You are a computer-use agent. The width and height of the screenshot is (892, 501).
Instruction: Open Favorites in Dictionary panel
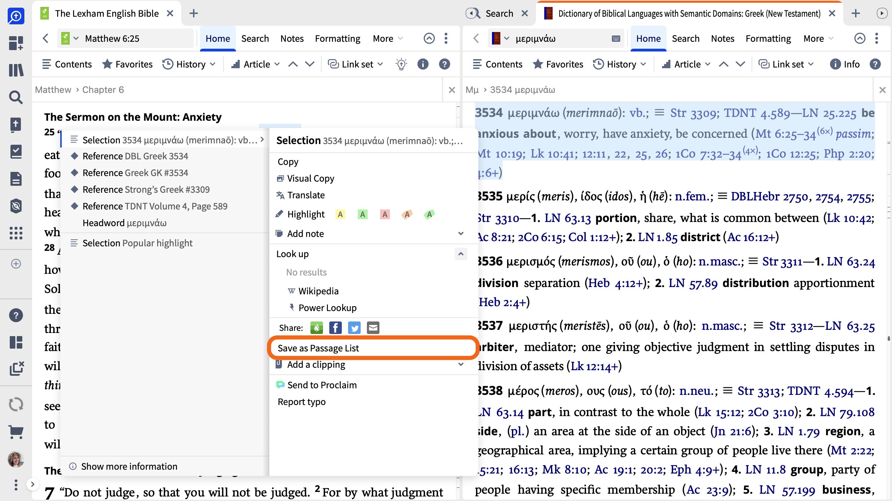(558, 64)
